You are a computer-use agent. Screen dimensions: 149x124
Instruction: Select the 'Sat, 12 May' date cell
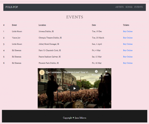pyautogui.click(x=97, y=57)
